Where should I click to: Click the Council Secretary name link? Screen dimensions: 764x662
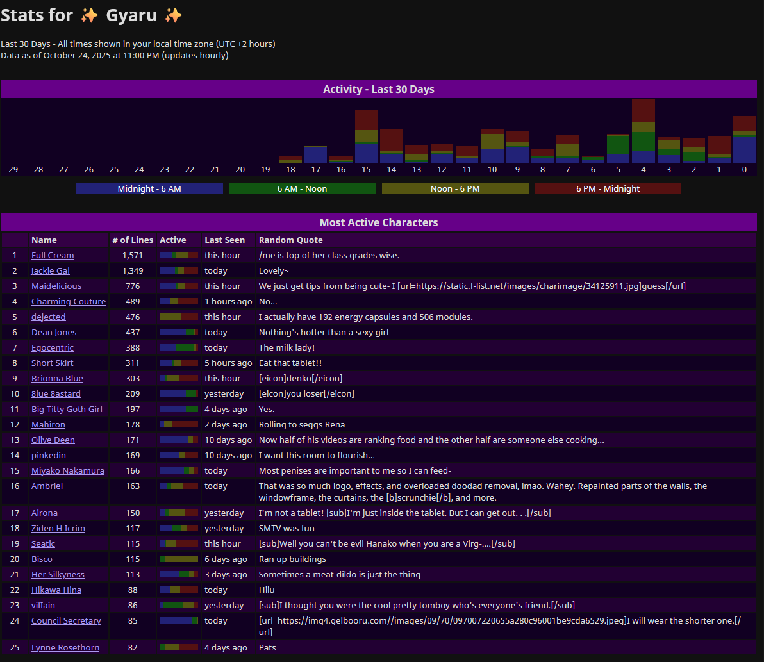tap(66, 620)
